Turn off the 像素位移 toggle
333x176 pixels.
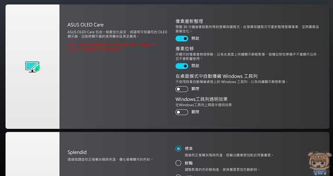(182, 66)
